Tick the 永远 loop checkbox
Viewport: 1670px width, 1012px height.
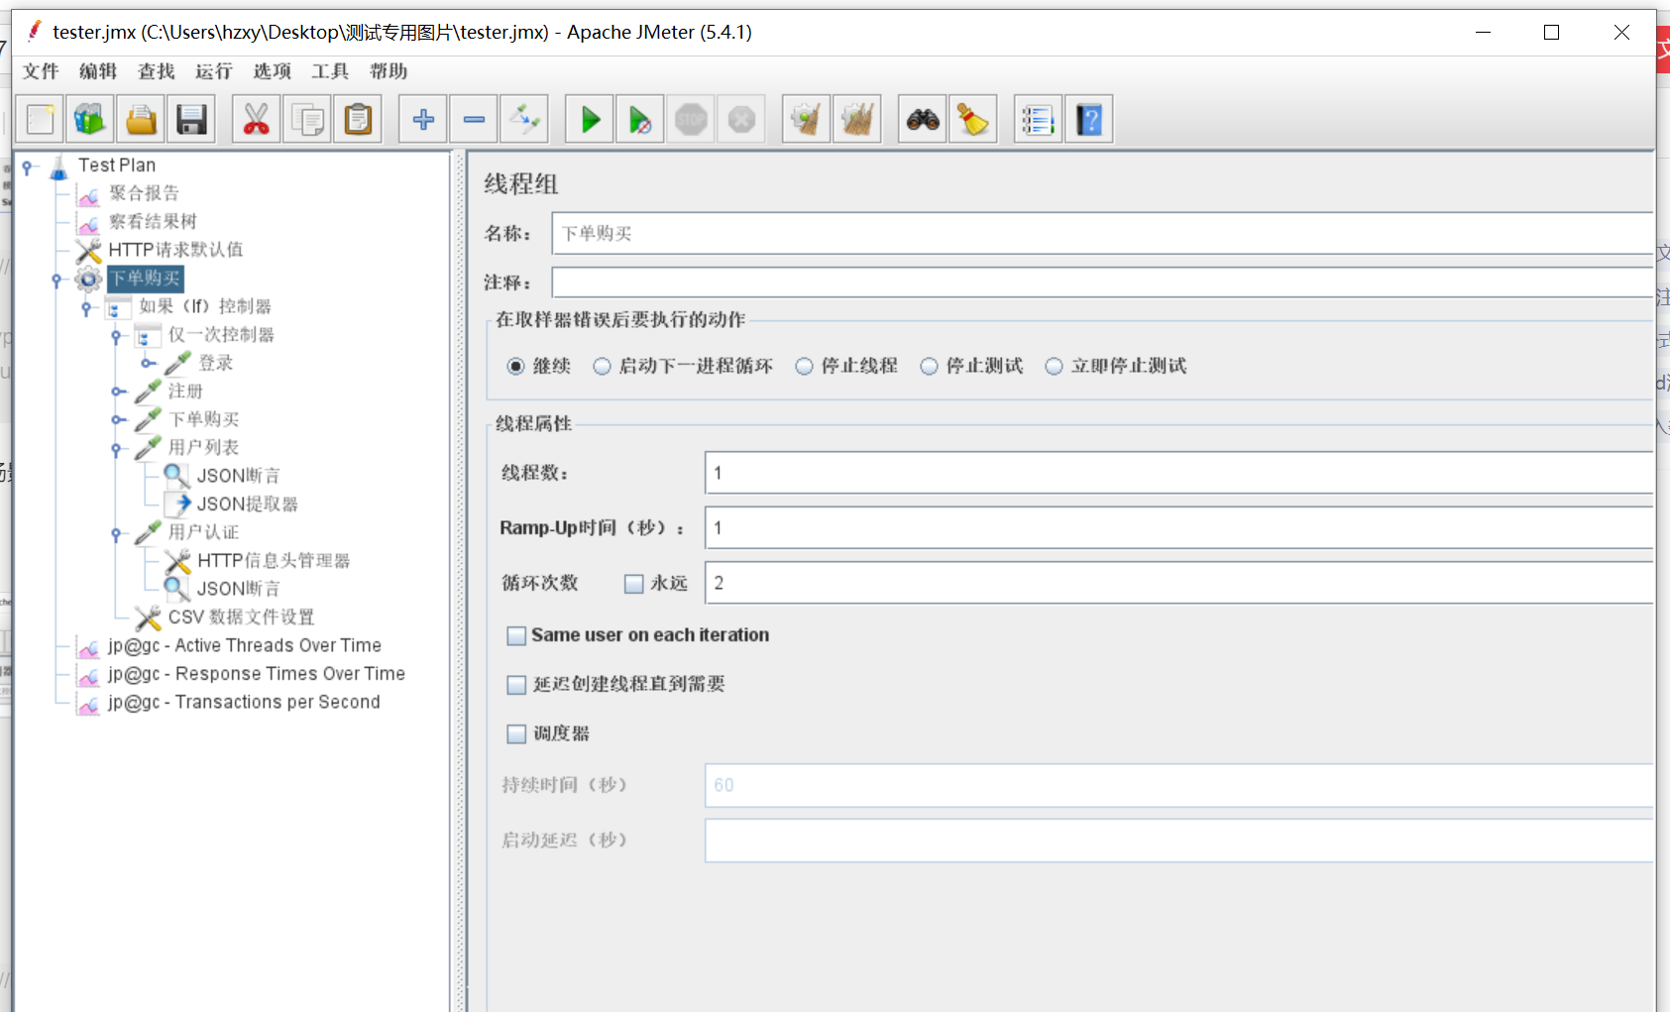pyautogui.click(x=634, y=584)
